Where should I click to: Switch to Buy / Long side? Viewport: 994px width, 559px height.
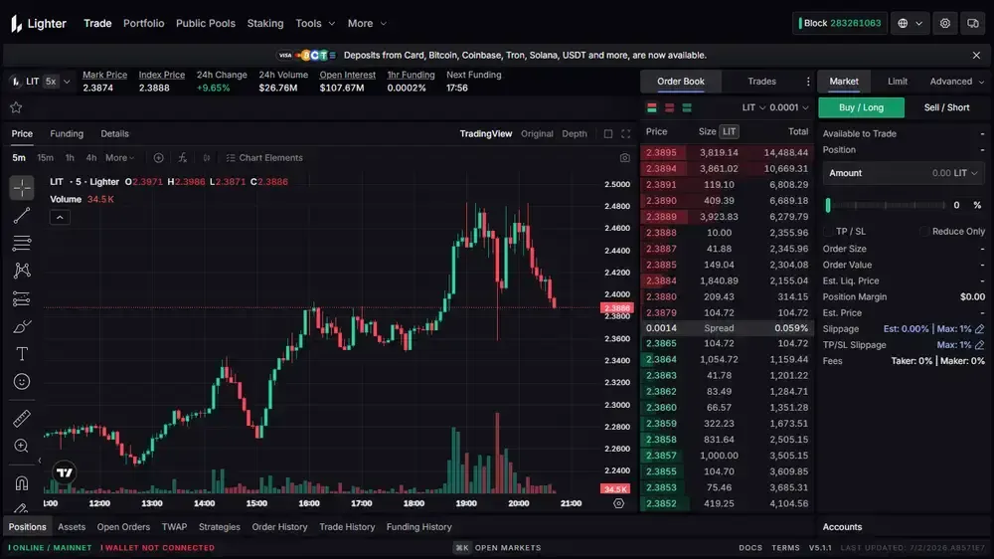(x=861, y=107)
